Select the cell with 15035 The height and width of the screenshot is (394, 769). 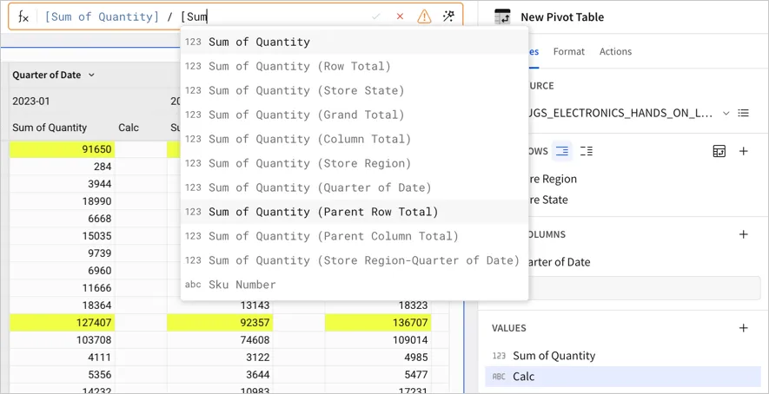click(x=63, y=236)
